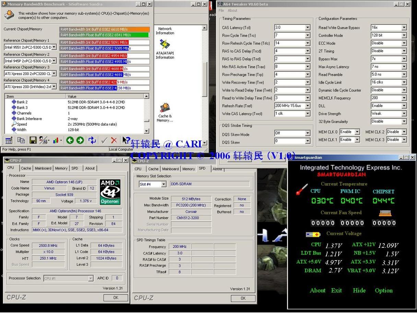The image size is (417, 313).
Task: Click the copy icon in Sandra's toolbar
Action: pyautogui.click(x=21, y=140)
